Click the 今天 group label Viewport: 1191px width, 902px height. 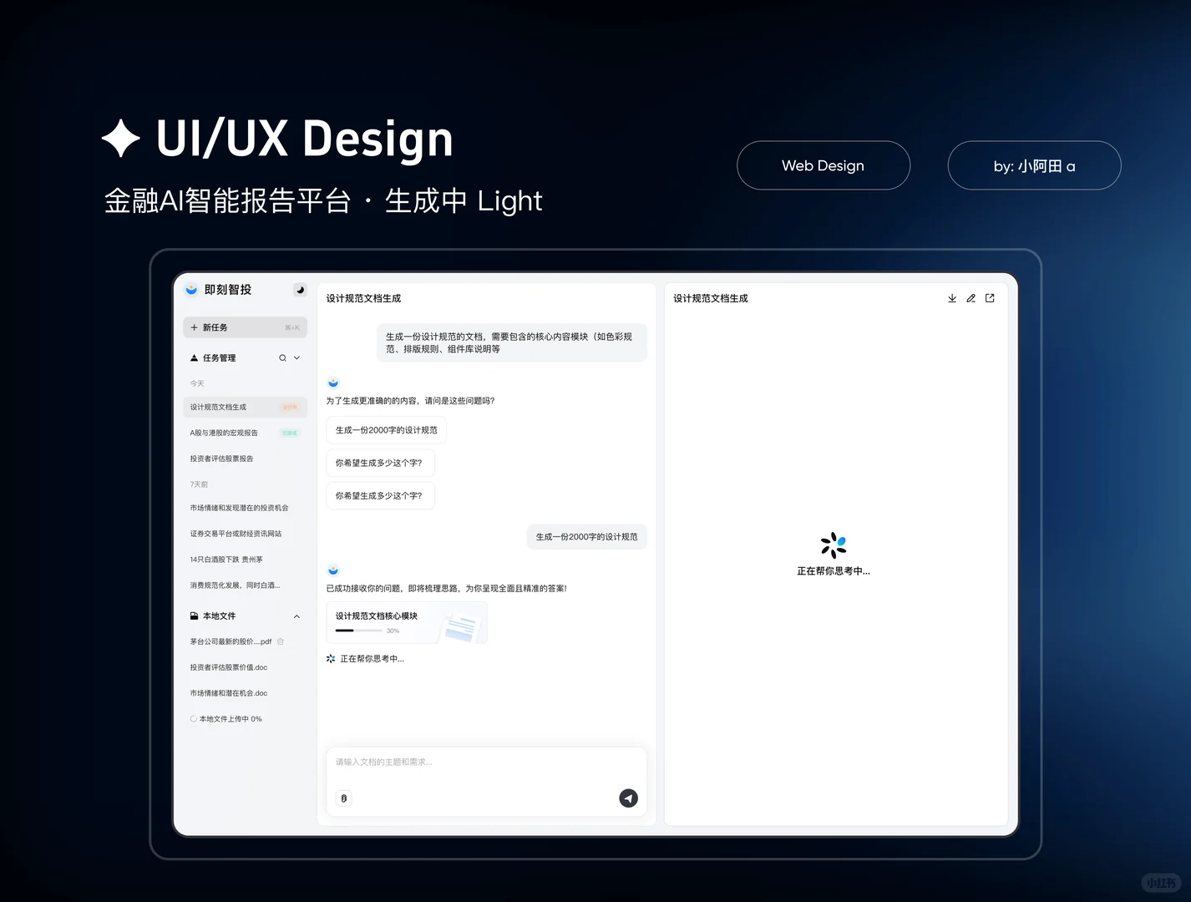coord(197,383)
